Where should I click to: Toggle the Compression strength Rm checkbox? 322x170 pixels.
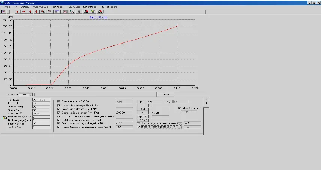[x=59, y=113]
